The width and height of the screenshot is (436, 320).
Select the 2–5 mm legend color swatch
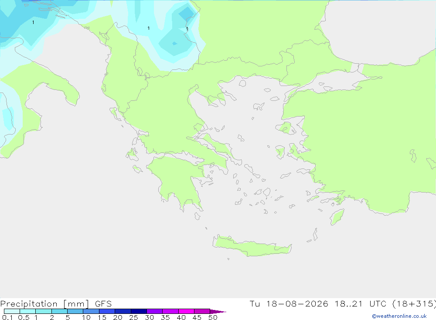pos(59,311)
